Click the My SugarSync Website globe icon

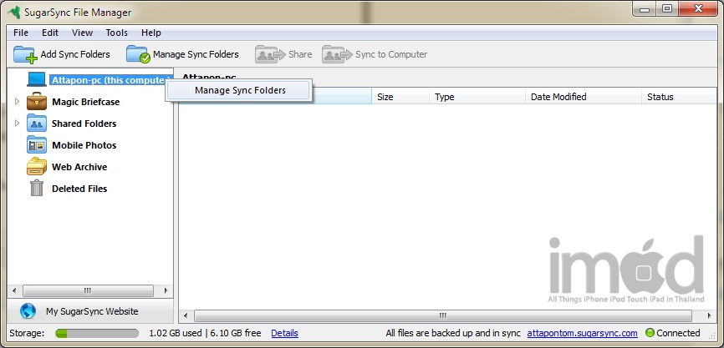tap(28, 311)
